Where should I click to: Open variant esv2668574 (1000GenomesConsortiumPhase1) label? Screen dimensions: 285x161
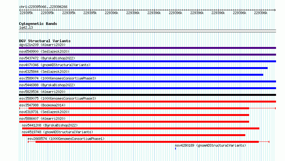point(66,139)
